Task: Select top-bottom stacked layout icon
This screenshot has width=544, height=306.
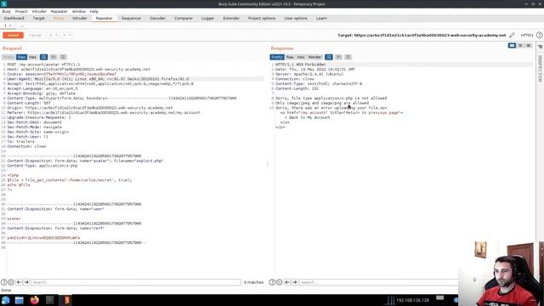Action: click(520, 45)
